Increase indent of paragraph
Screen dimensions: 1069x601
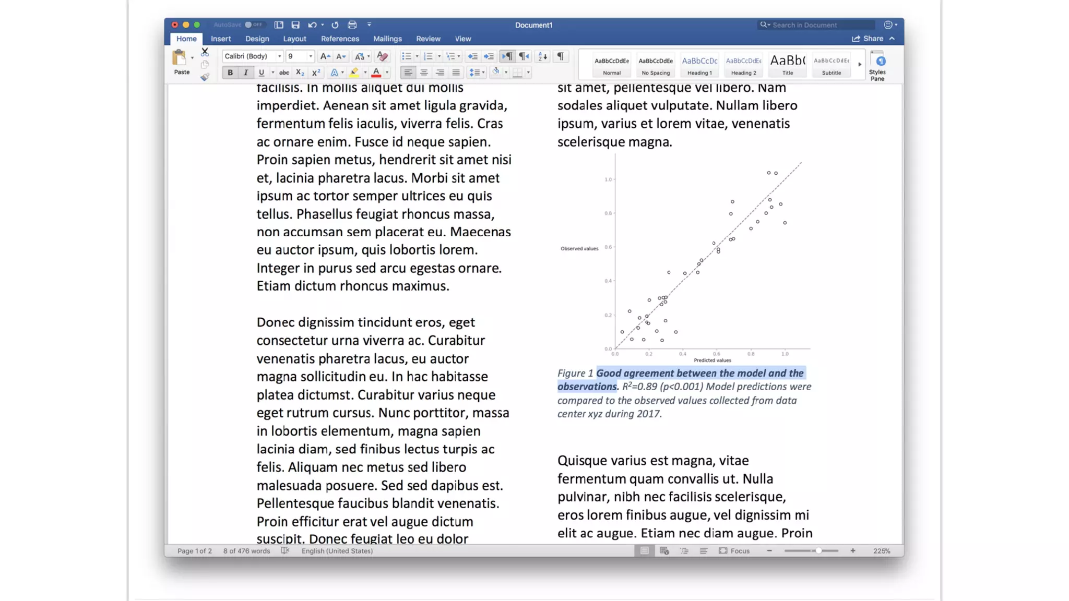tap(489, 56)
